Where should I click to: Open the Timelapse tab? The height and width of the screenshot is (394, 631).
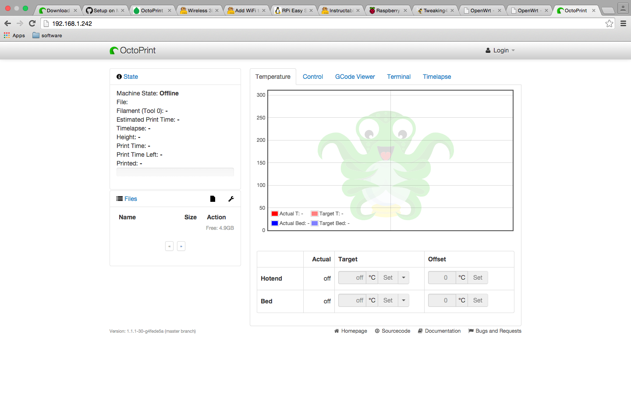(x=437, y=77)
